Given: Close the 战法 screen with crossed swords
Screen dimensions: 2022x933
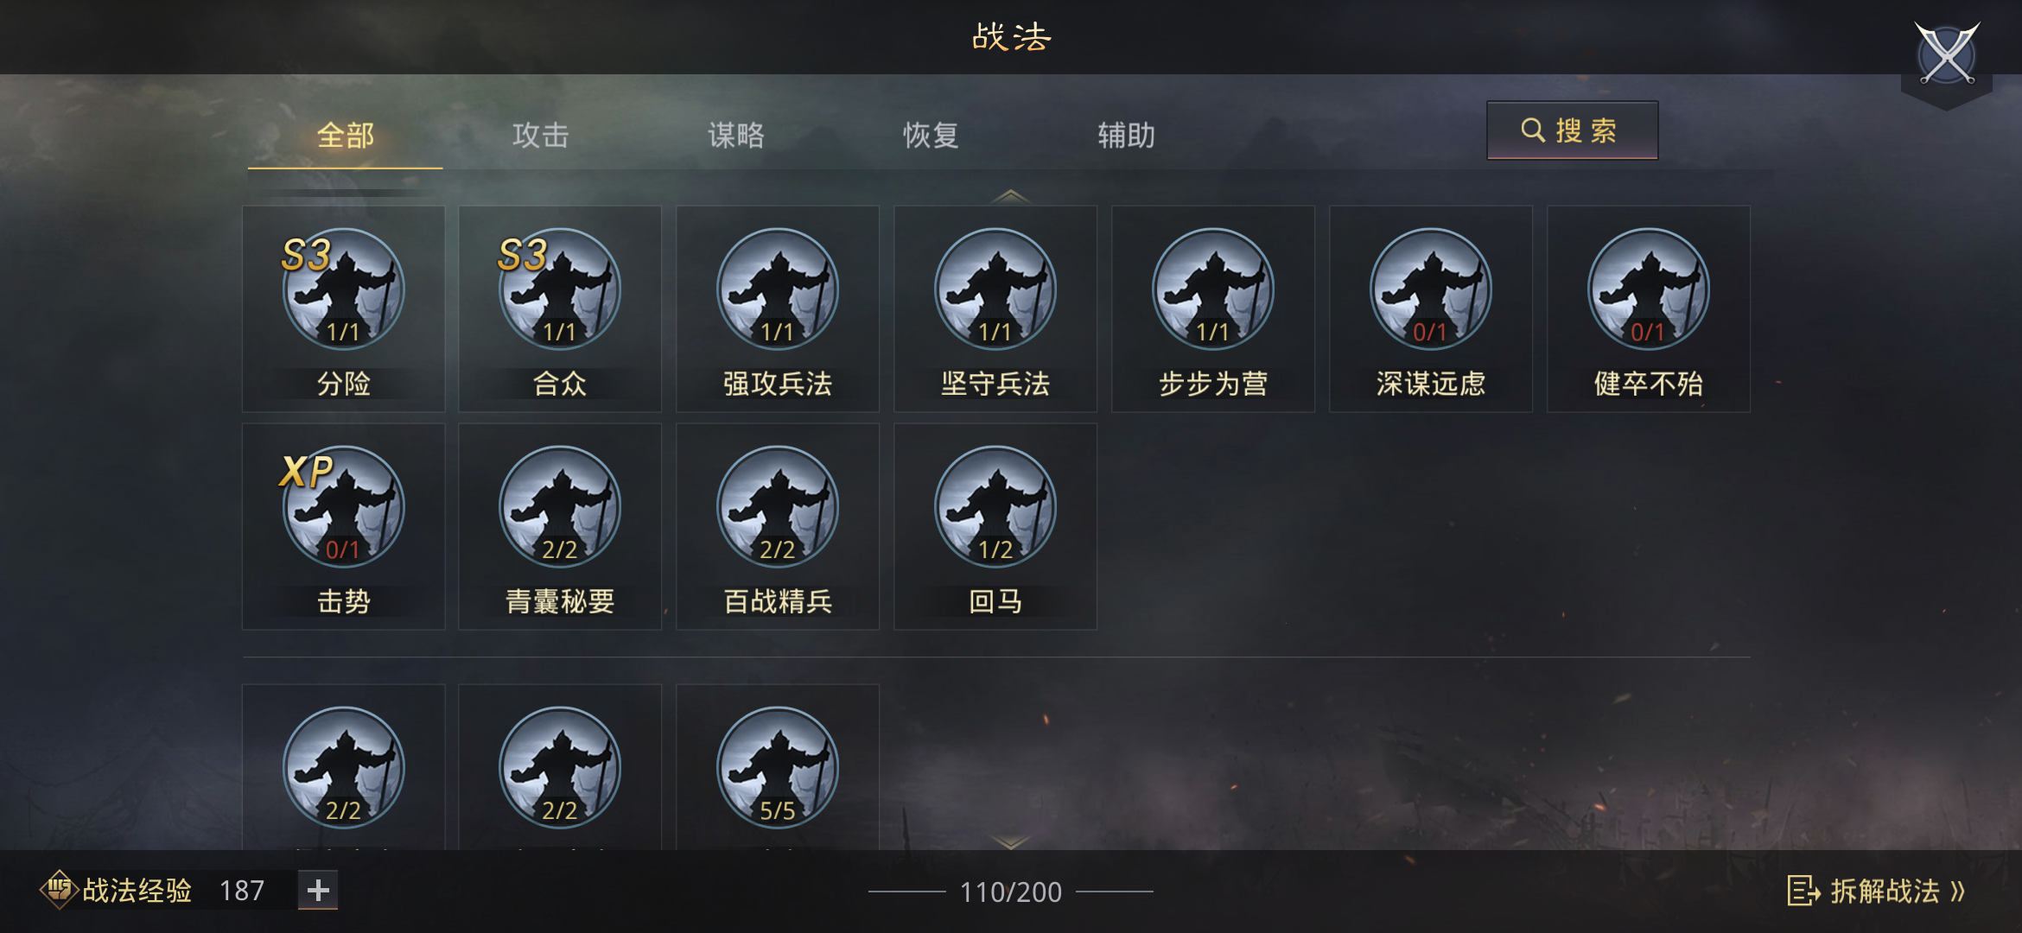Looking at the screenshot, I should tap(1947, 55).
